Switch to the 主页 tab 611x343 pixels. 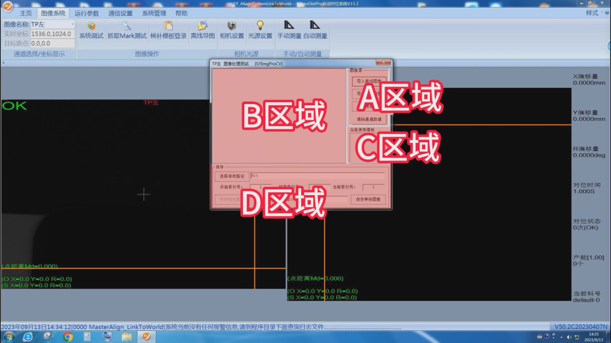(26, 13)
